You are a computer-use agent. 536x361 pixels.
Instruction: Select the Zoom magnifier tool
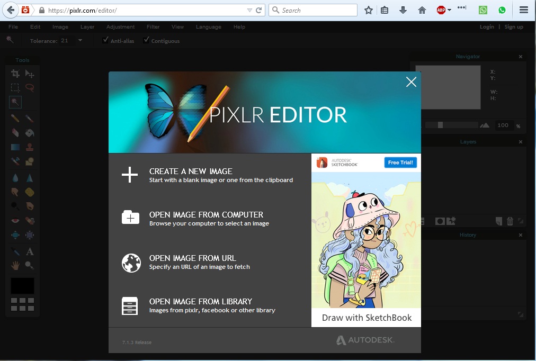click(30, 265)
